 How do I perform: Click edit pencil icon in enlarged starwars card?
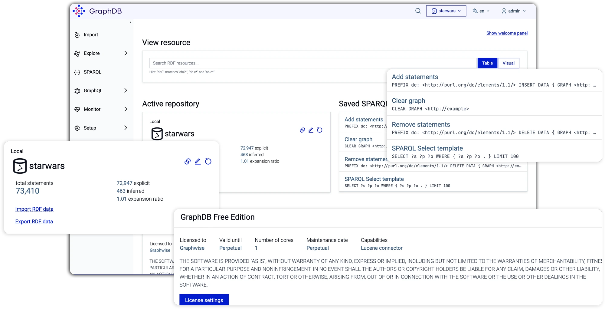198,162
